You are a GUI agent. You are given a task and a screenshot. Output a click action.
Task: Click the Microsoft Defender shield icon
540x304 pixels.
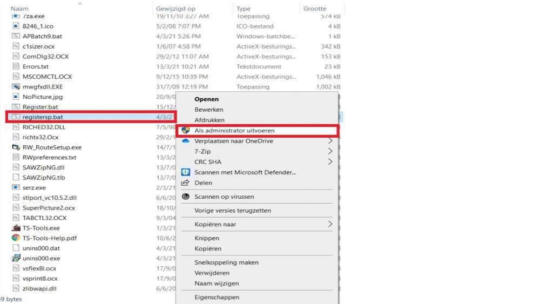(186, 172)
